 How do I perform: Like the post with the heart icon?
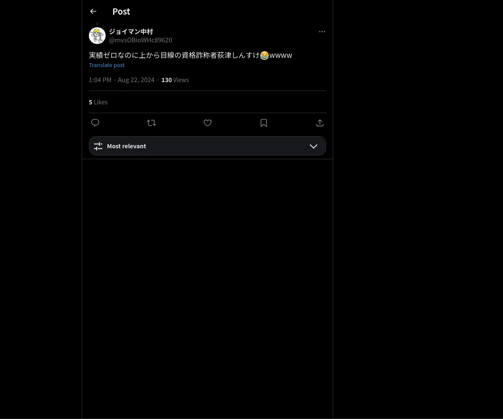point(207,123)
